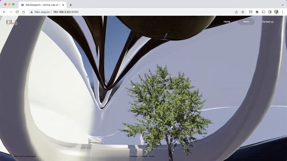This screenshot has width=287, height=161.
Task: Click the red close window button
Action: point(5,4)
